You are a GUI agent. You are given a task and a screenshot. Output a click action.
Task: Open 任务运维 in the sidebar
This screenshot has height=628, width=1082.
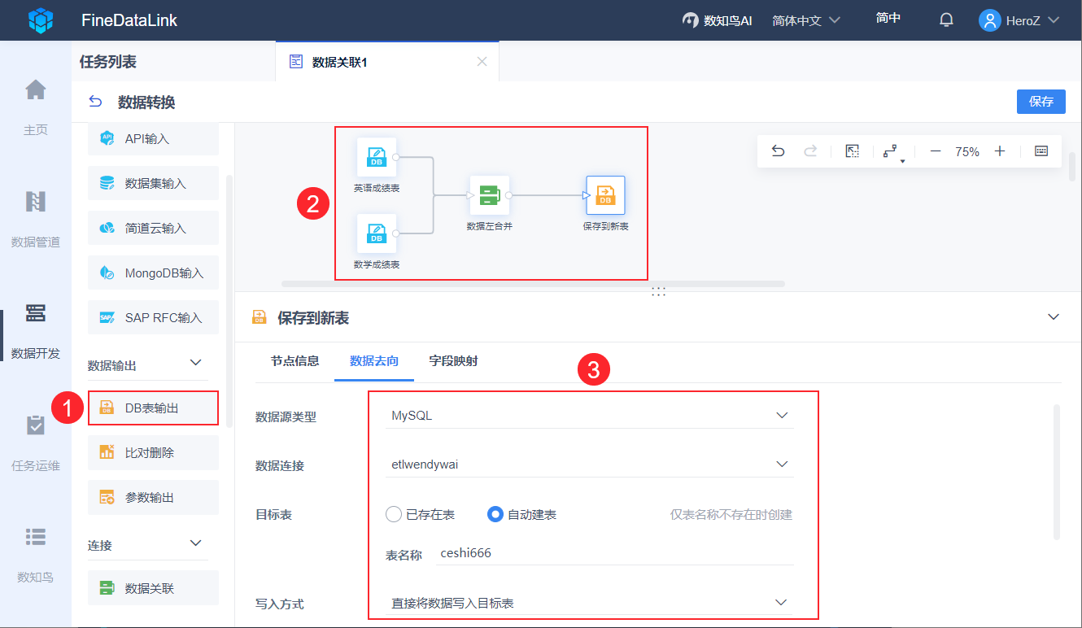(36, 443)
